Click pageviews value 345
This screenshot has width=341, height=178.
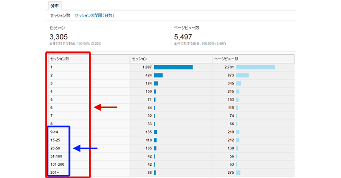[x=231, y=83]
